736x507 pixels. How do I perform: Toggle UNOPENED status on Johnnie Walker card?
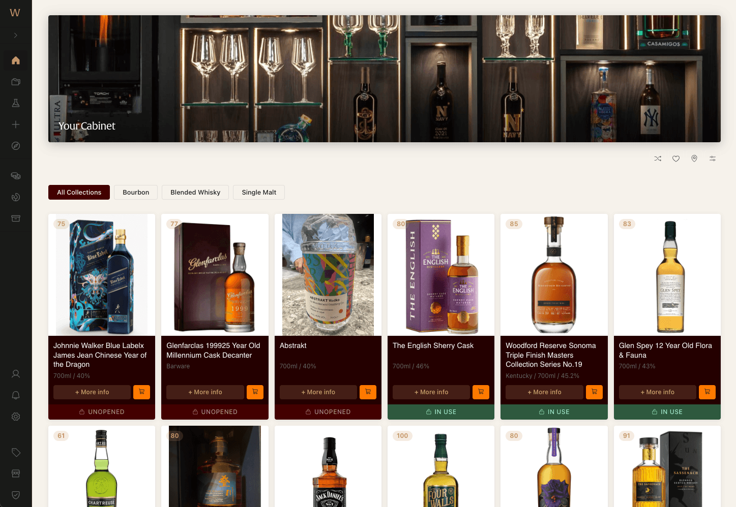pyautogui.click(x=102, y=412)
